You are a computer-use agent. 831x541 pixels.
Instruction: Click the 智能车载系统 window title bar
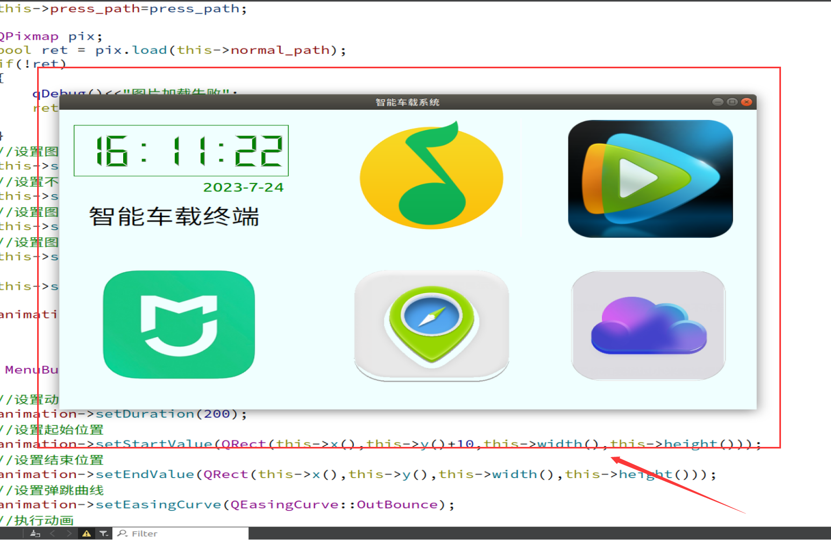click(407, 102)
